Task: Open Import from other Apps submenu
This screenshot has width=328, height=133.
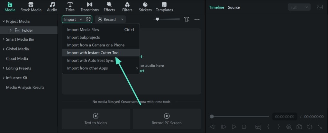Action: (x=101, y=68)
